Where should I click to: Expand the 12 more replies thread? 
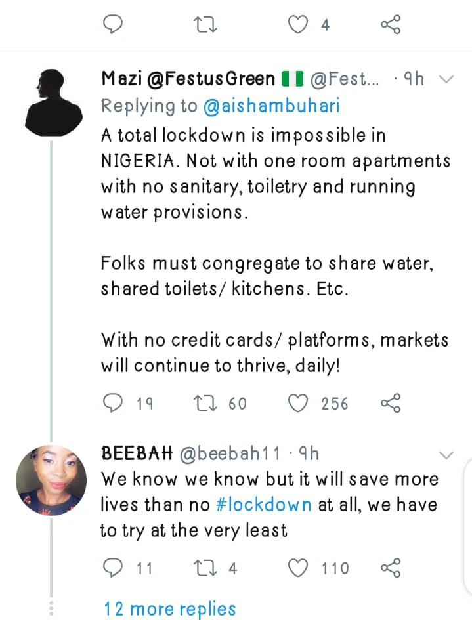pyautogui.click(x=169, y=609)
